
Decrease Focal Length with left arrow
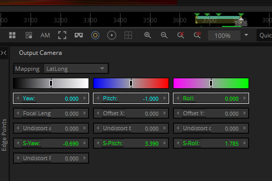(17, 113)
